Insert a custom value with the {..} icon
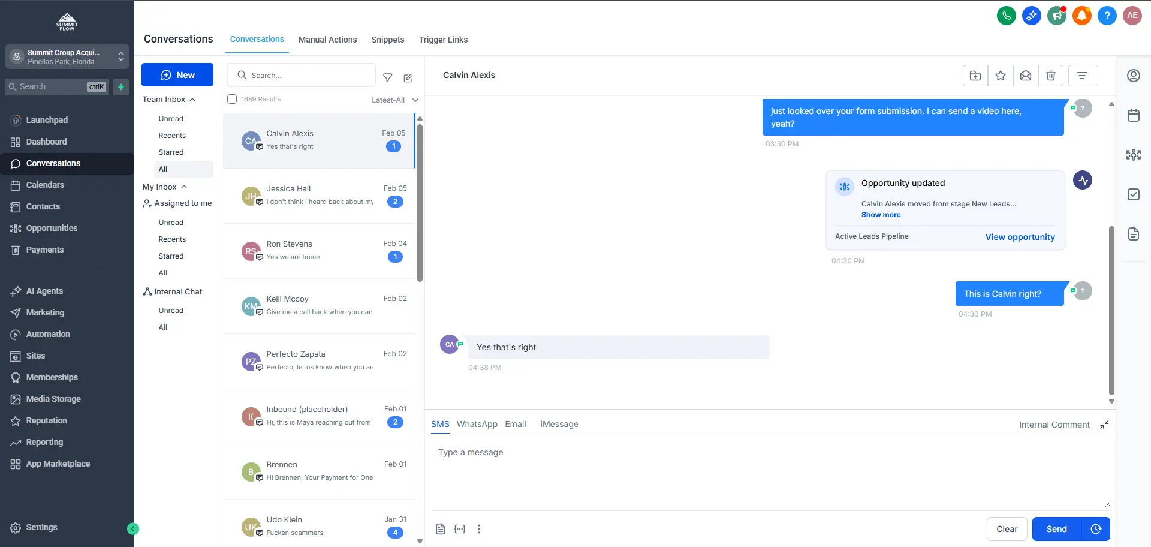 pos(460,529)
